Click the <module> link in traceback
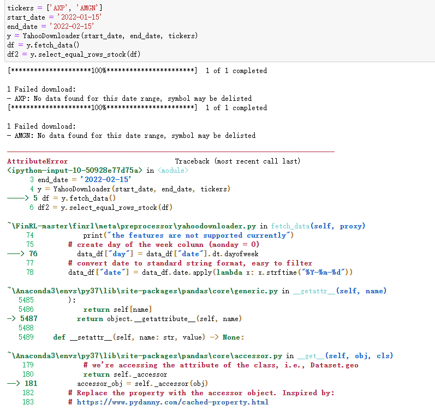The height and width of the screenshot is (411, 435). [x=173, y=171]
